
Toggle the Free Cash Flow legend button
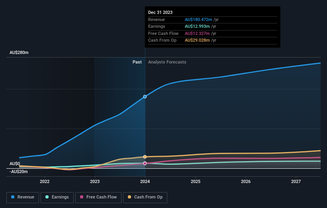(98, 197)
